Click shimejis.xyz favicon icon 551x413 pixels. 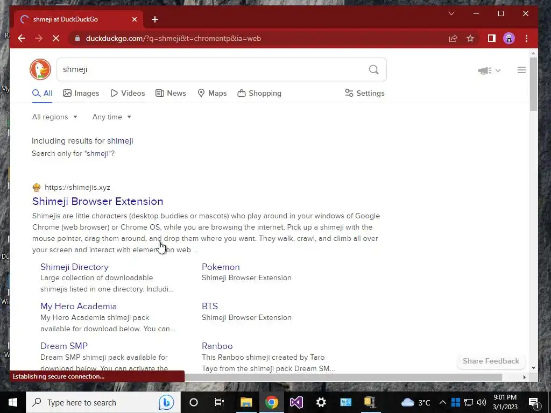37,188
